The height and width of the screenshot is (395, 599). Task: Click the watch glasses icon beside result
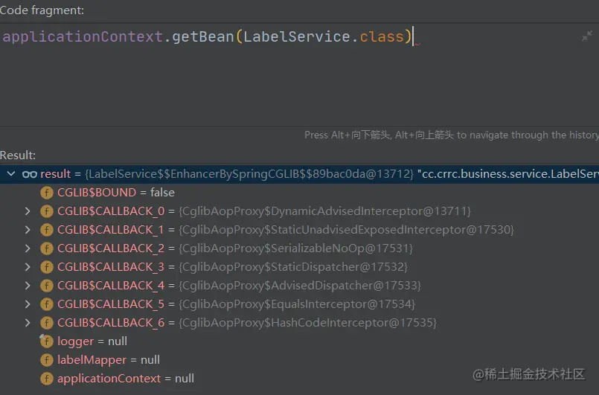pyautogui.click(x=30, y=174)
